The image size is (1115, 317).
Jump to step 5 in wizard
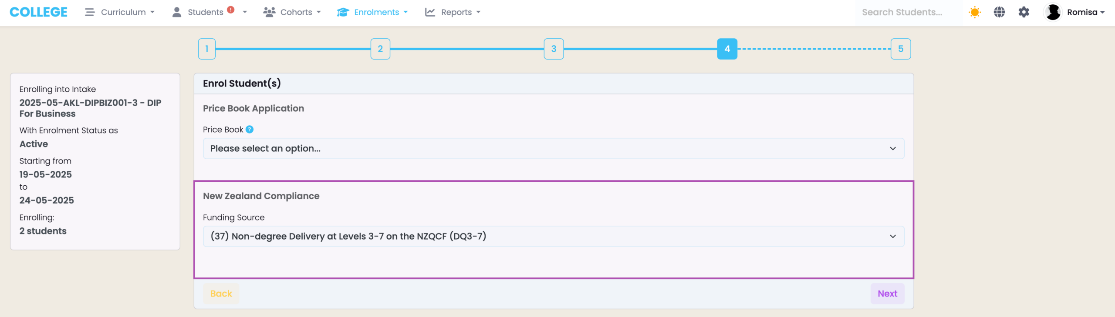900,49
